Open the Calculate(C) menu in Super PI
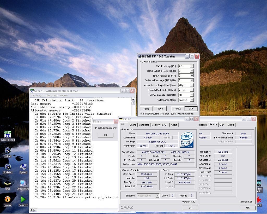Screen dimensions: 267x214 pos(37,96)
